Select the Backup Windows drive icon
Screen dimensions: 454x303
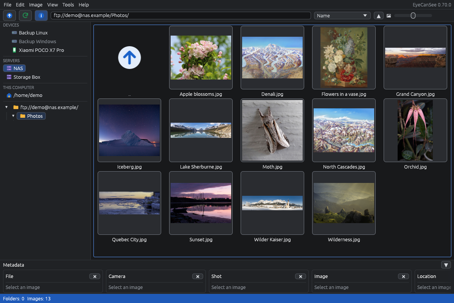[14, 42]
